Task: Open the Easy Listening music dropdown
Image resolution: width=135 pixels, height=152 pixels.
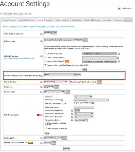Action: tap(56, 82)
